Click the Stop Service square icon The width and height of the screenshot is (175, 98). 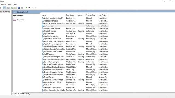(29, 8)
